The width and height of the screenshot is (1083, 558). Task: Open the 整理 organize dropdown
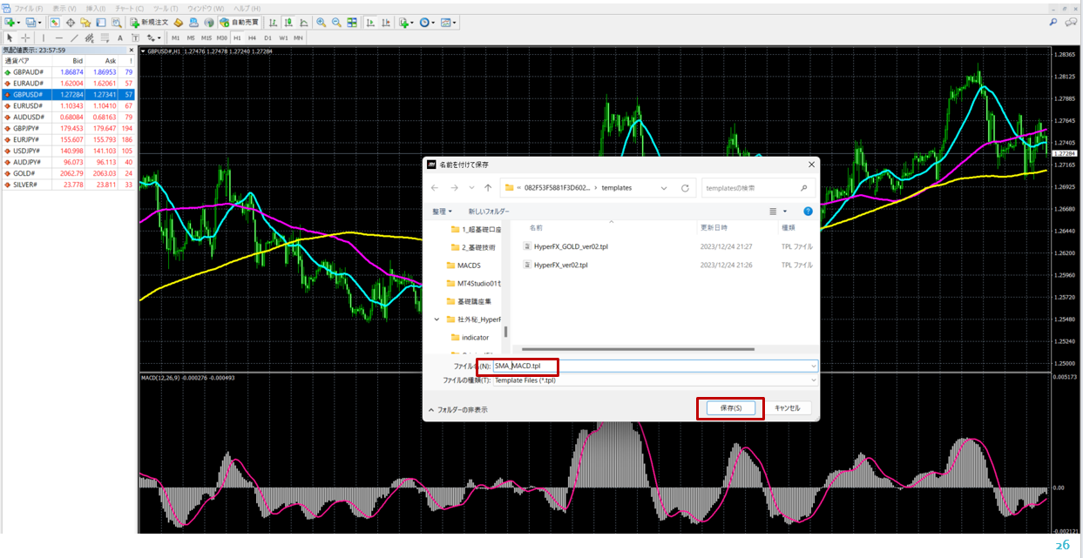coord(442,212)
